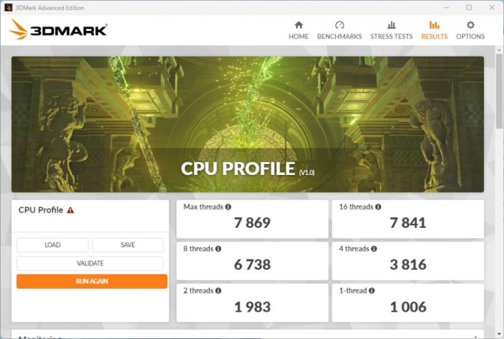Show info for 2 threads score
Viewport: 504px width, 339px height.
coord(218,291)
